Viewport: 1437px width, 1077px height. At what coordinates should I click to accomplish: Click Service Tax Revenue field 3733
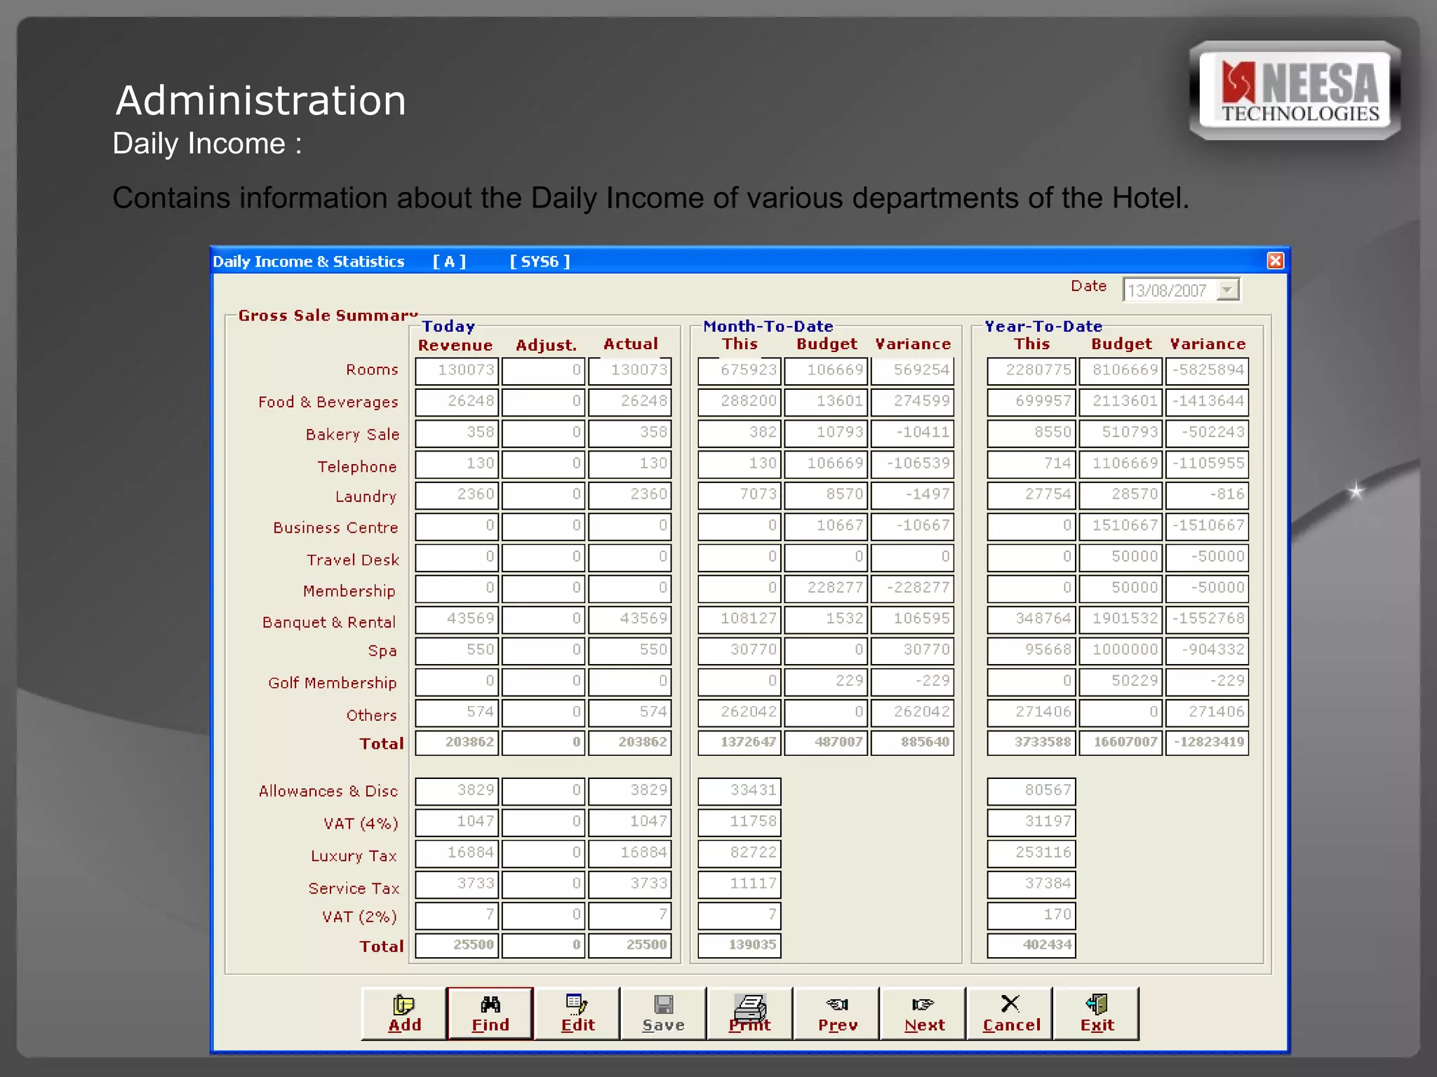[x=457, y=884]
